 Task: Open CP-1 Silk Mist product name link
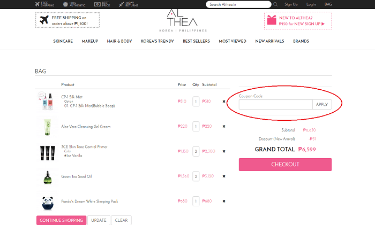point(72,97)
